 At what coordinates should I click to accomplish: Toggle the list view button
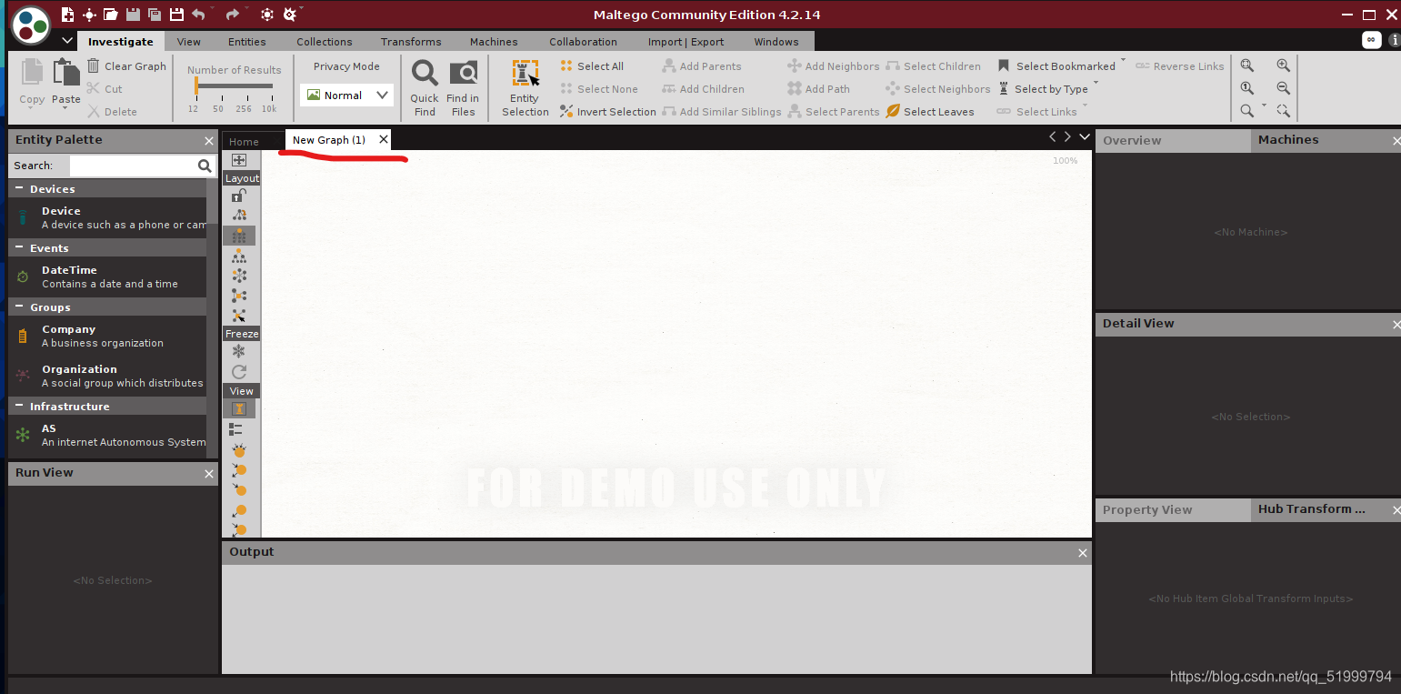(x=236, y=429)
